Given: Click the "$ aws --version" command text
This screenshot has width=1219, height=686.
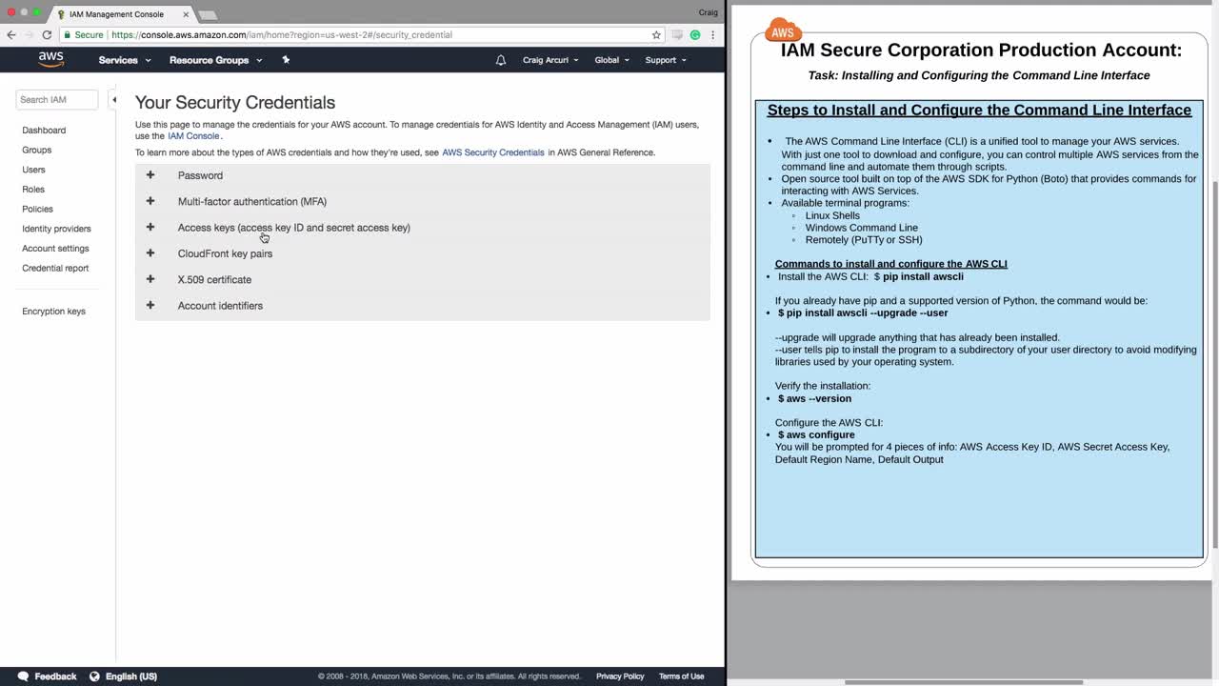Looking at the screenshot, I should point(814,398).
